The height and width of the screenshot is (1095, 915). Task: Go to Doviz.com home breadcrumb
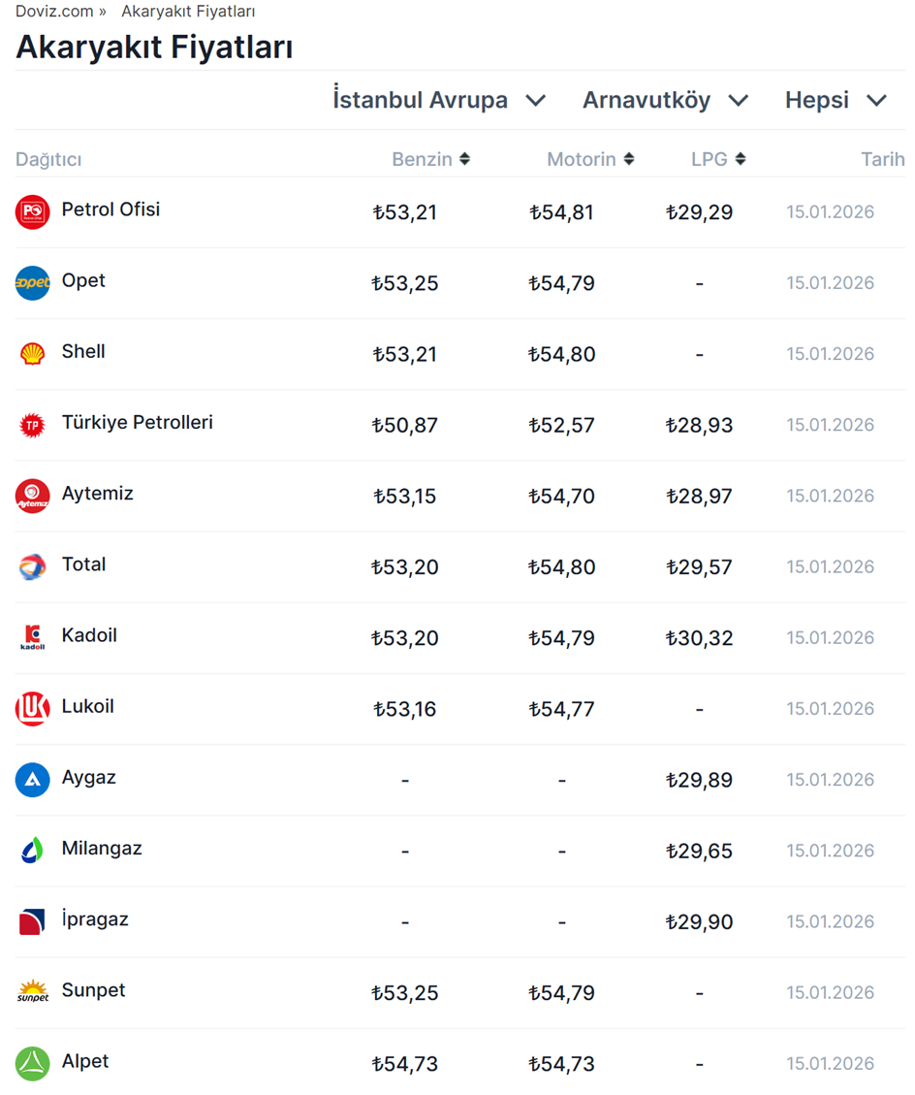[x=54, y=12]
